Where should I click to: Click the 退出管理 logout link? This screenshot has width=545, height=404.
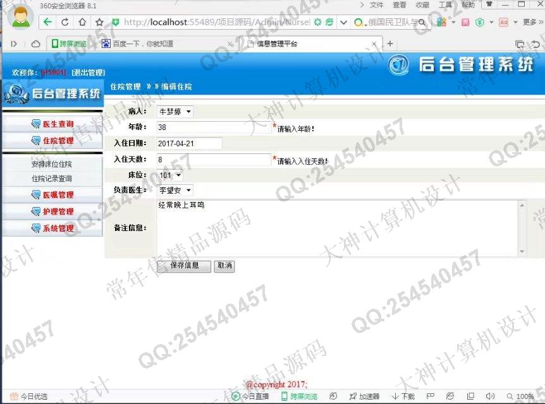coord(89,73)
